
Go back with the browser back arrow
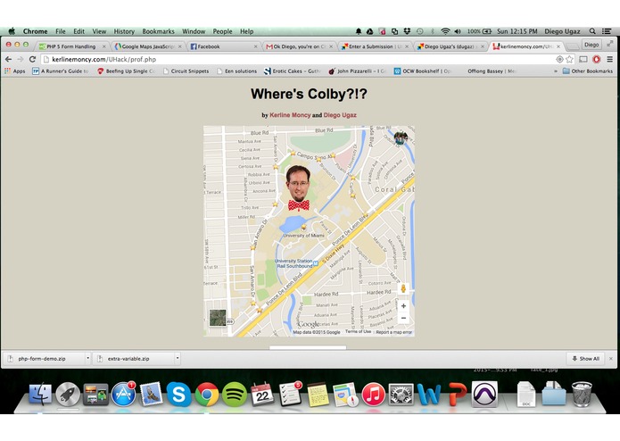coord(8,59)
